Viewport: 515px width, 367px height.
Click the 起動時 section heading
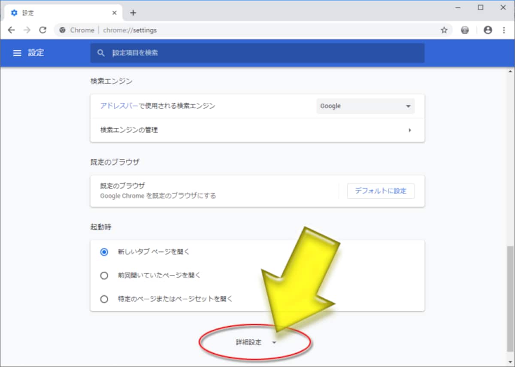(100, 227)
